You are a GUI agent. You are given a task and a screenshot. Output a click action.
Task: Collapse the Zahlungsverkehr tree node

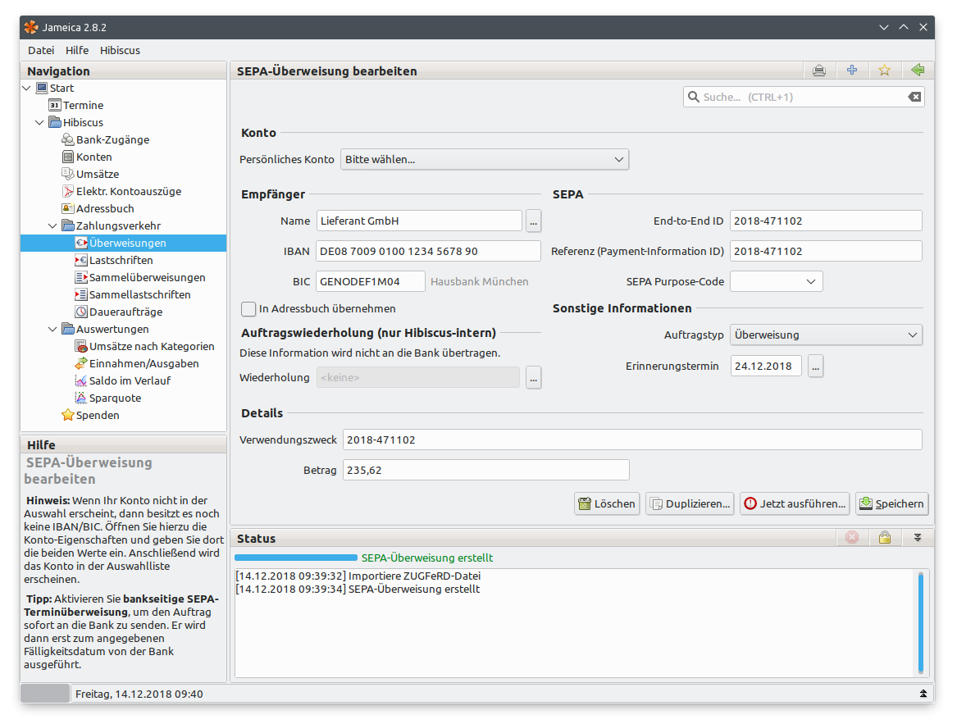point(52,225)
